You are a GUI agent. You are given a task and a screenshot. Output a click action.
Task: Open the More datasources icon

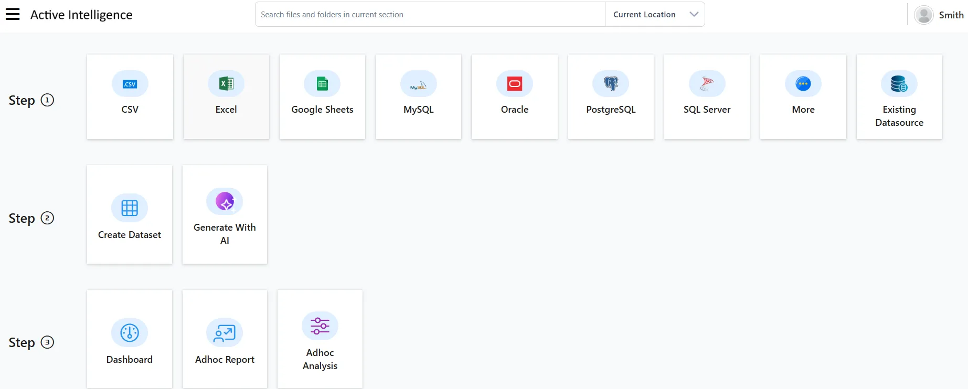pyautogui.click(x=803, y=84)
